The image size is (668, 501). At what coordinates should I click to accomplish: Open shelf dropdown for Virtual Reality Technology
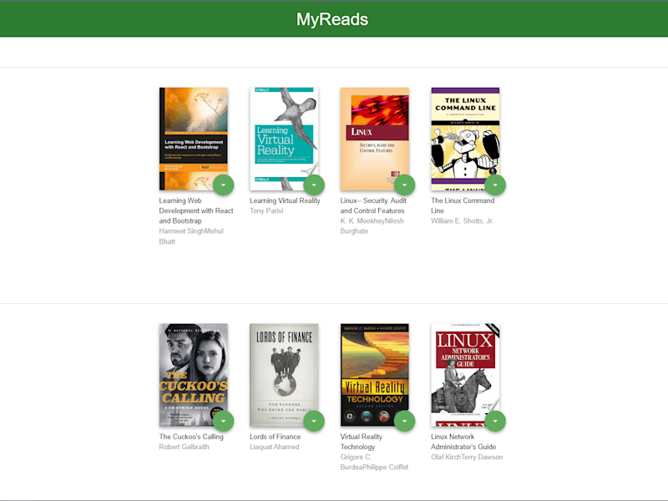tap(404, 422)
